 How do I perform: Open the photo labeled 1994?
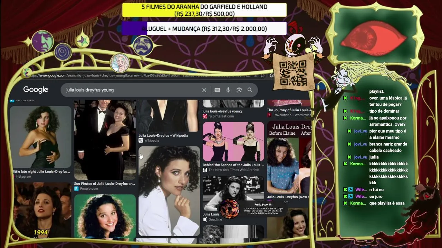[x=42, y=210]
